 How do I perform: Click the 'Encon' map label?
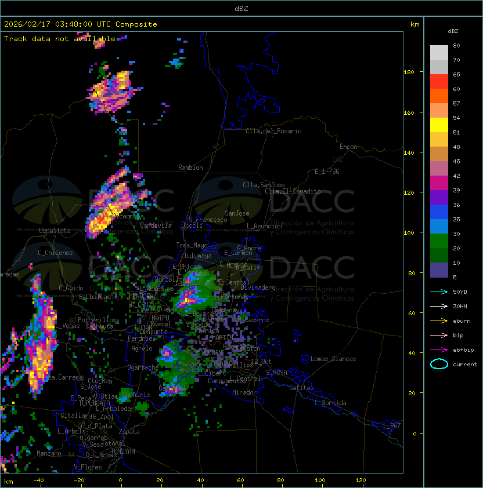tap(348, 147)
